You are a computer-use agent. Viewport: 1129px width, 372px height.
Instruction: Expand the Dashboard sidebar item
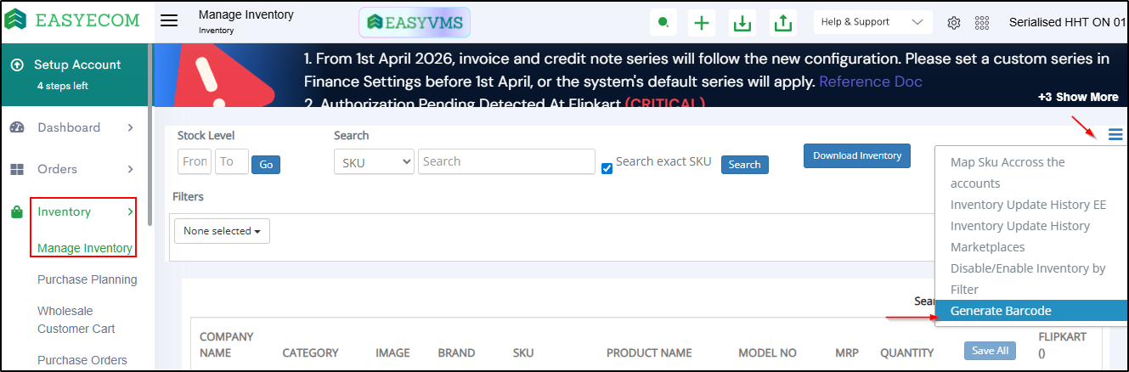pyautogui.click(x=72, y=127)
